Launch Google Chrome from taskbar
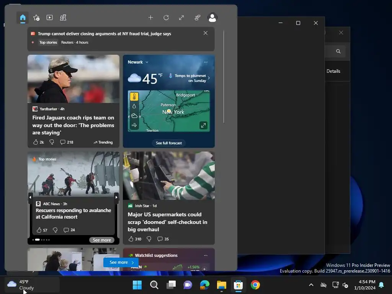Screen dimensions: 392x294 pyautogui.click(x=255, y=285)
